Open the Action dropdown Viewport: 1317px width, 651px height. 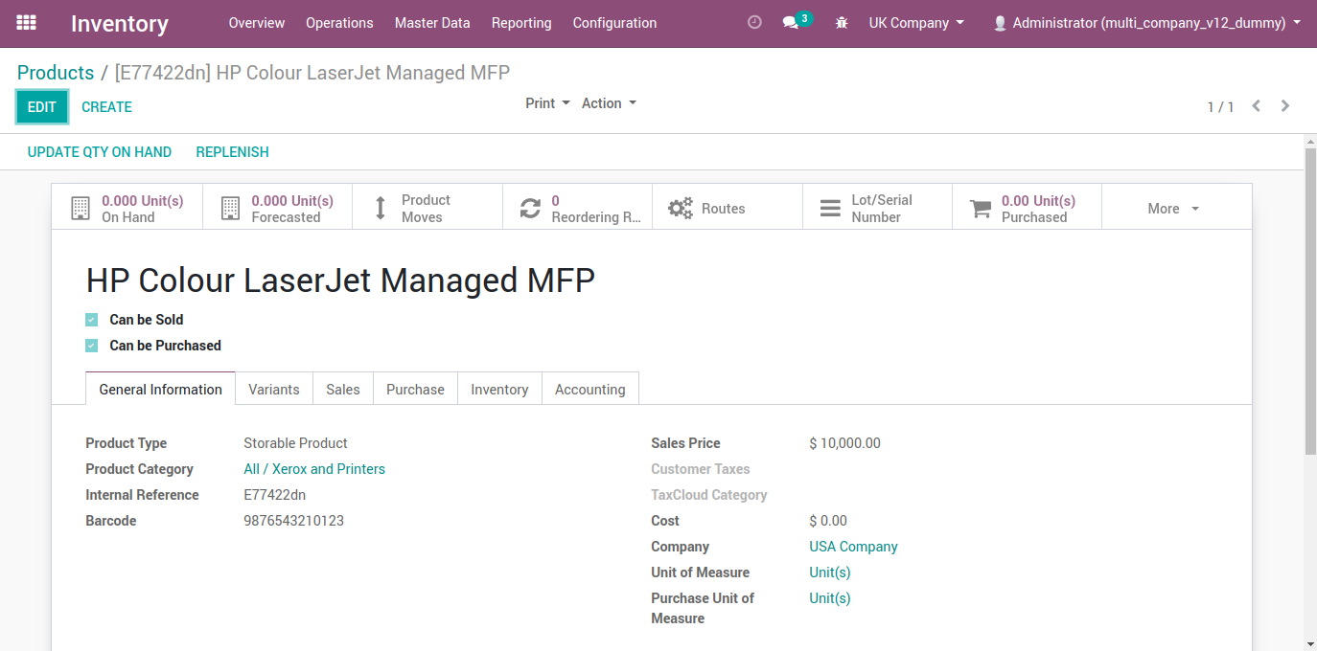click(x=609, y=103)
